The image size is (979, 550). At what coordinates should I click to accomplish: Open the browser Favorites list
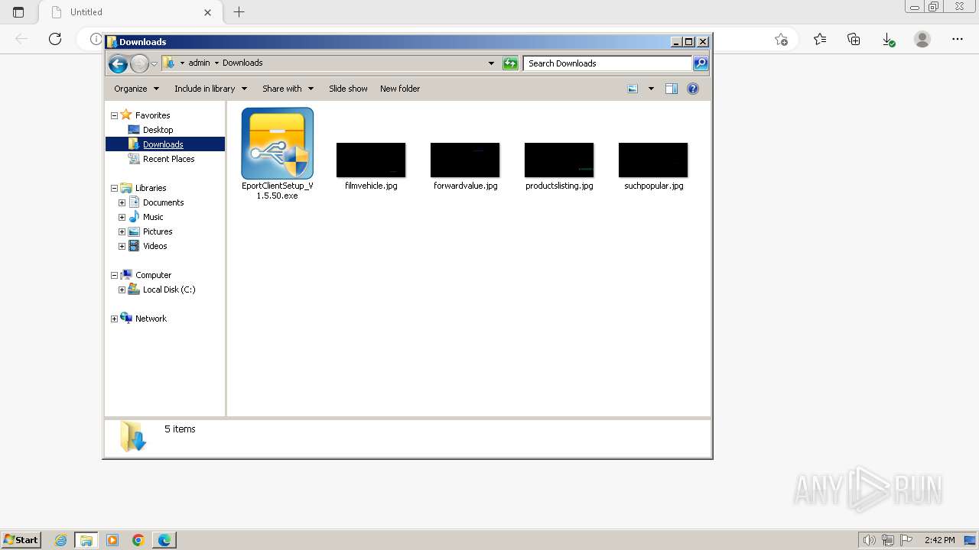click(820, 39)
